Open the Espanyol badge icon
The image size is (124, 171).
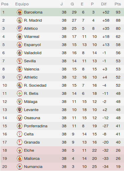[x=20, y=45]
